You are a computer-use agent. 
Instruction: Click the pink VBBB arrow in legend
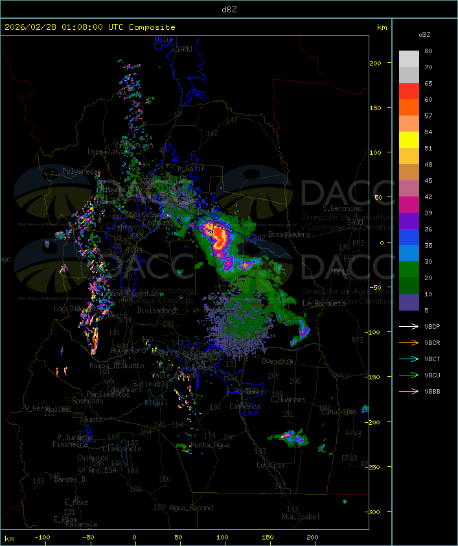[x=409, y=392]
